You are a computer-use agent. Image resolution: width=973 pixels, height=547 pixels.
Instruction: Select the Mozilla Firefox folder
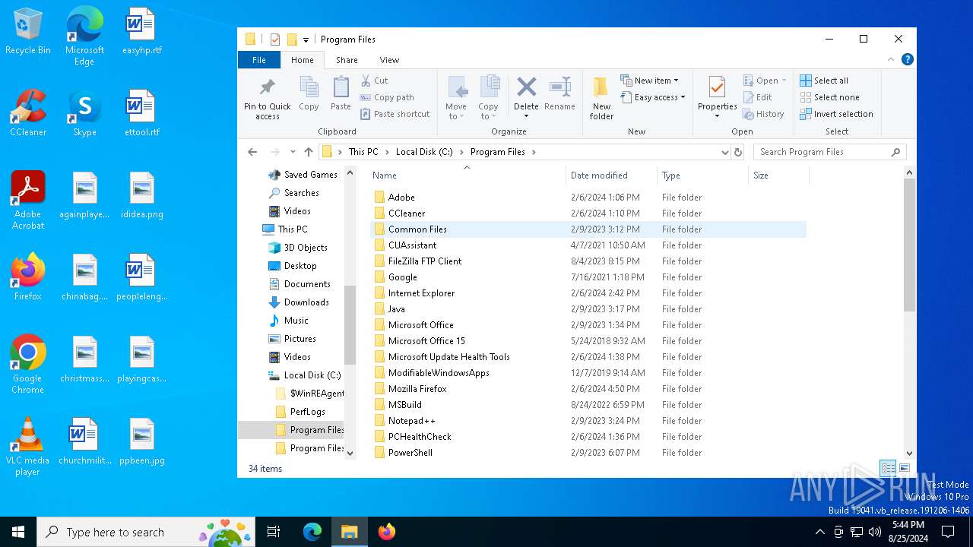click(x=588, y=389)
